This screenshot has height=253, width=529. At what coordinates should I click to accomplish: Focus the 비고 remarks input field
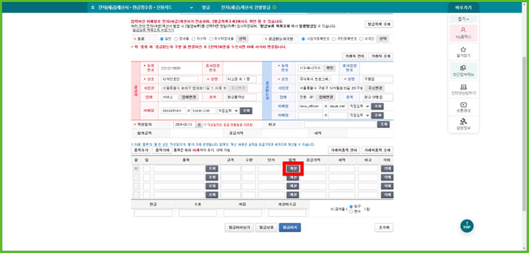tap(340, 124)
